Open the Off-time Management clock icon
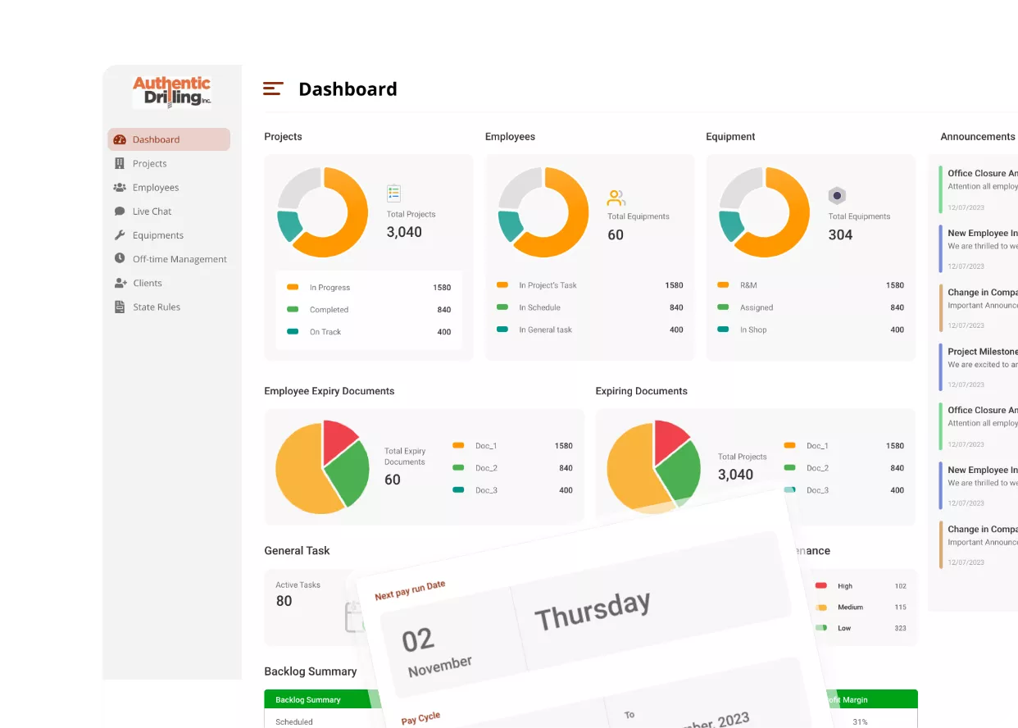1018x728 pixels. coord(119,259)
